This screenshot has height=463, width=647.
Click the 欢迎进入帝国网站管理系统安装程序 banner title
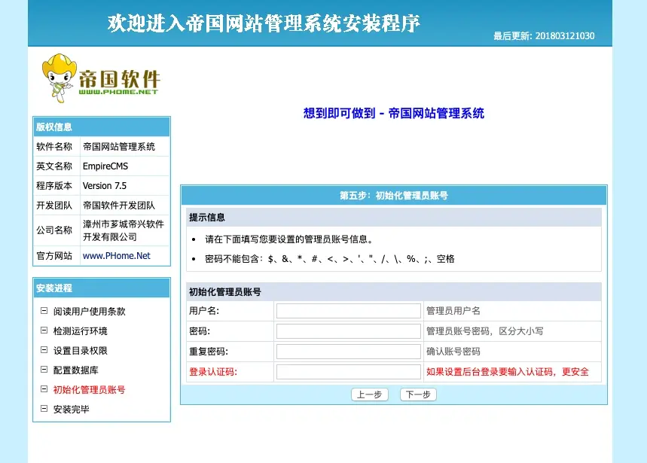[x=264, y=23]
